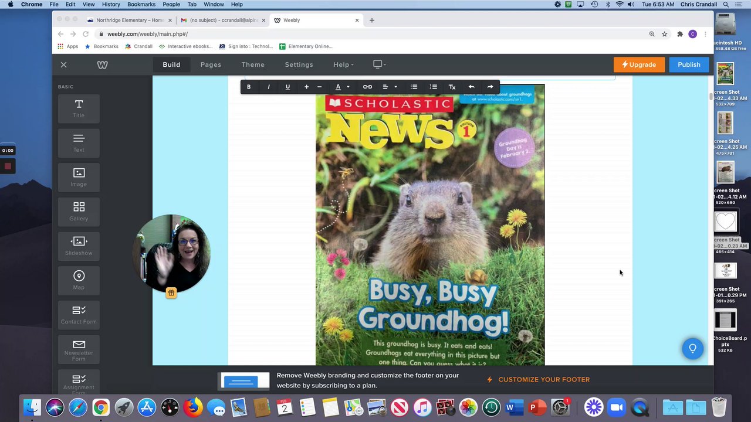Select the Map element in the sidebar
The height and width of the screenshot is (422, 751).
point(79,281)
